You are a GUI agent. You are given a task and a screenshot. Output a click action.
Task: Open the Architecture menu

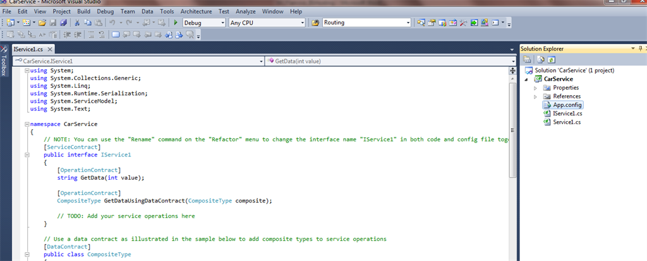196,11
